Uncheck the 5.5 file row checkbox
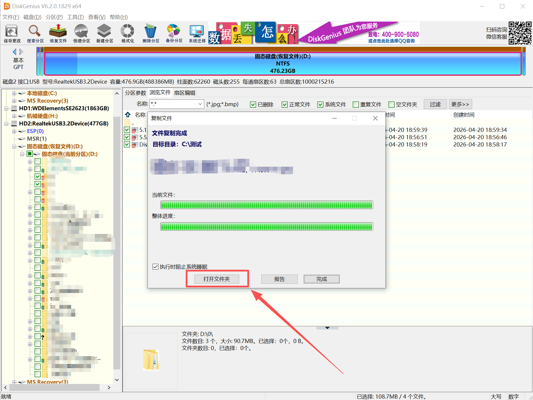 [x=127, y=137]
